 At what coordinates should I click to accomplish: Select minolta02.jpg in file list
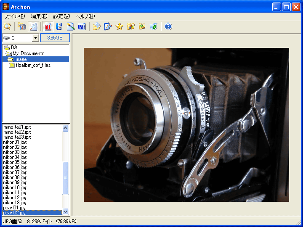click(17, 132)
